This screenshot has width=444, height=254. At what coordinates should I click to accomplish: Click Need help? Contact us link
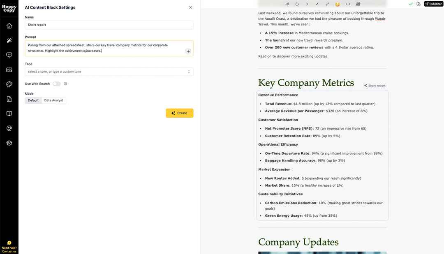9,249
